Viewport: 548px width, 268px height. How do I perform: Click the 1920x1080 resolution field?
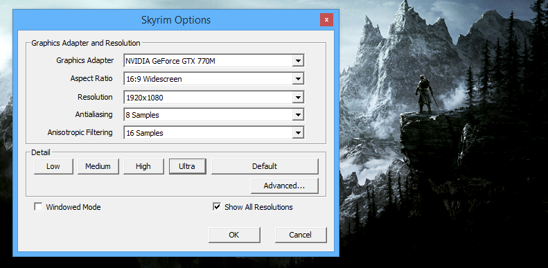[x=214, y=98]
